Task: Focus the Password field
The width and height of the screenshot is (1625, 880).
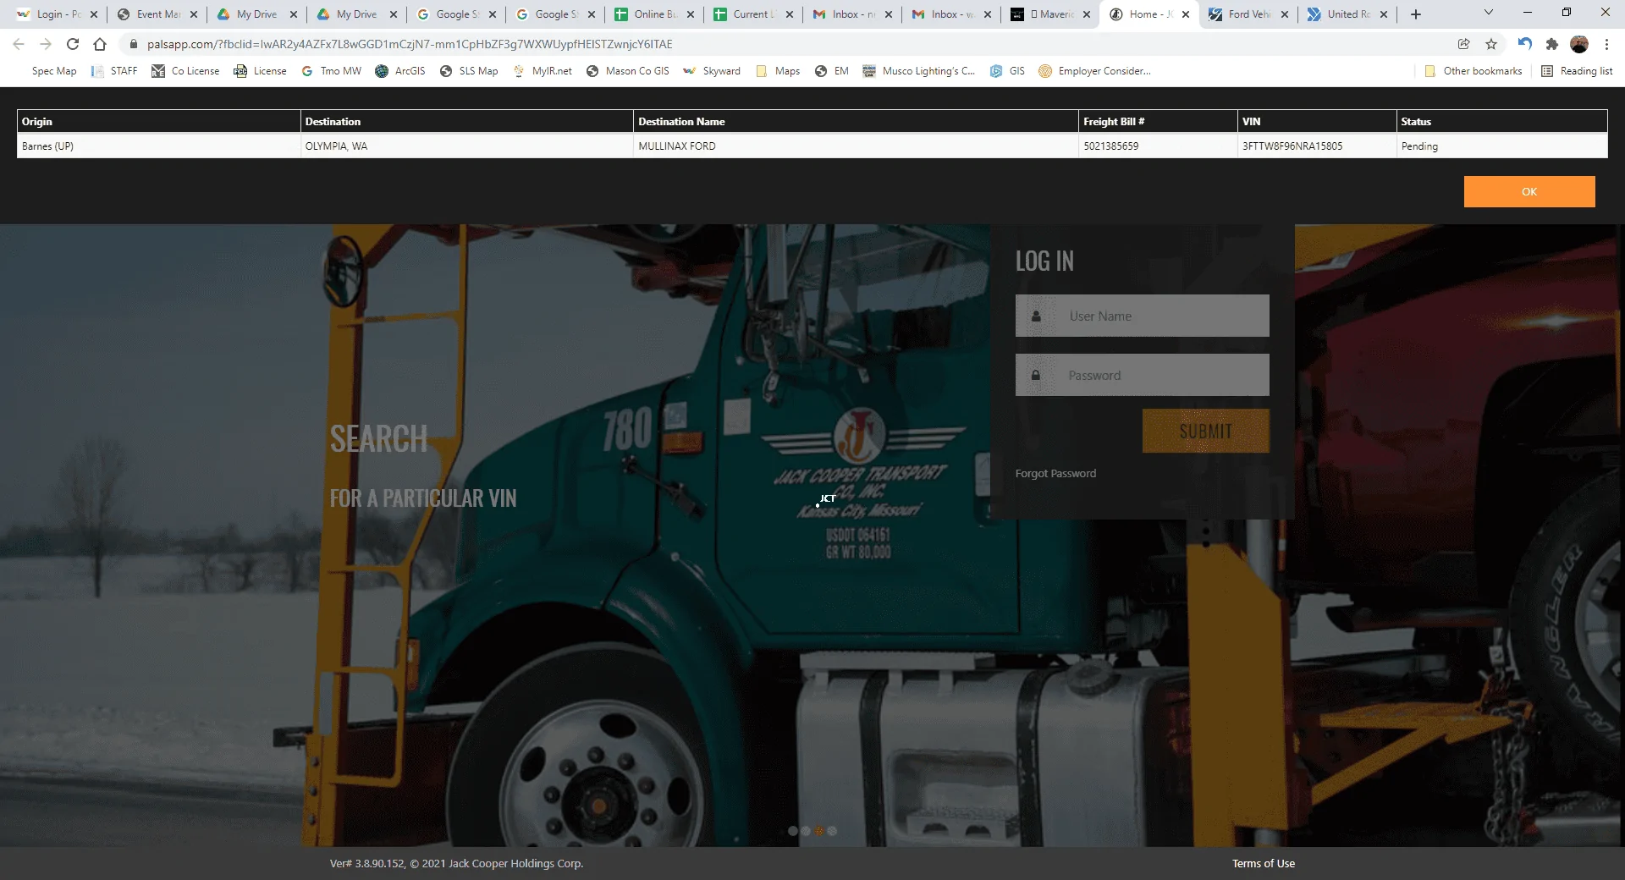Action: click(x=1143, y=375)
